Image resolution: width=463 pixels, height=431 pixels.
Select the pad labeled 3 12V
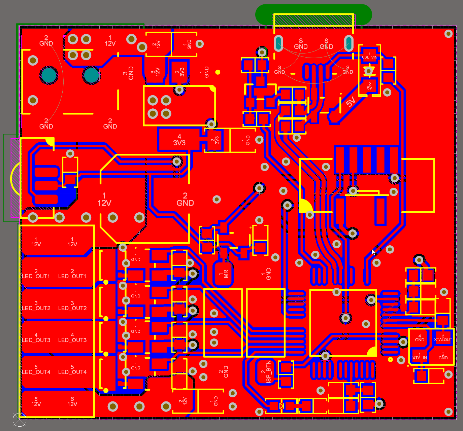coord(156,71)
